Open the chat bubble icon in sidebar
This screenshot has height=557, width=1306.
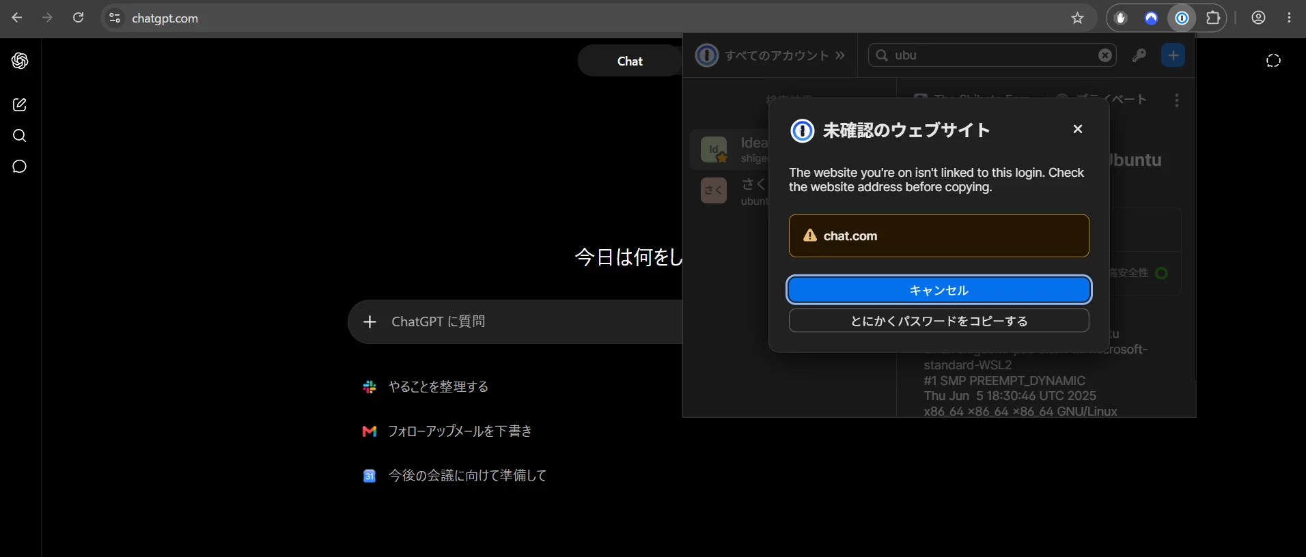coord(20,167)
